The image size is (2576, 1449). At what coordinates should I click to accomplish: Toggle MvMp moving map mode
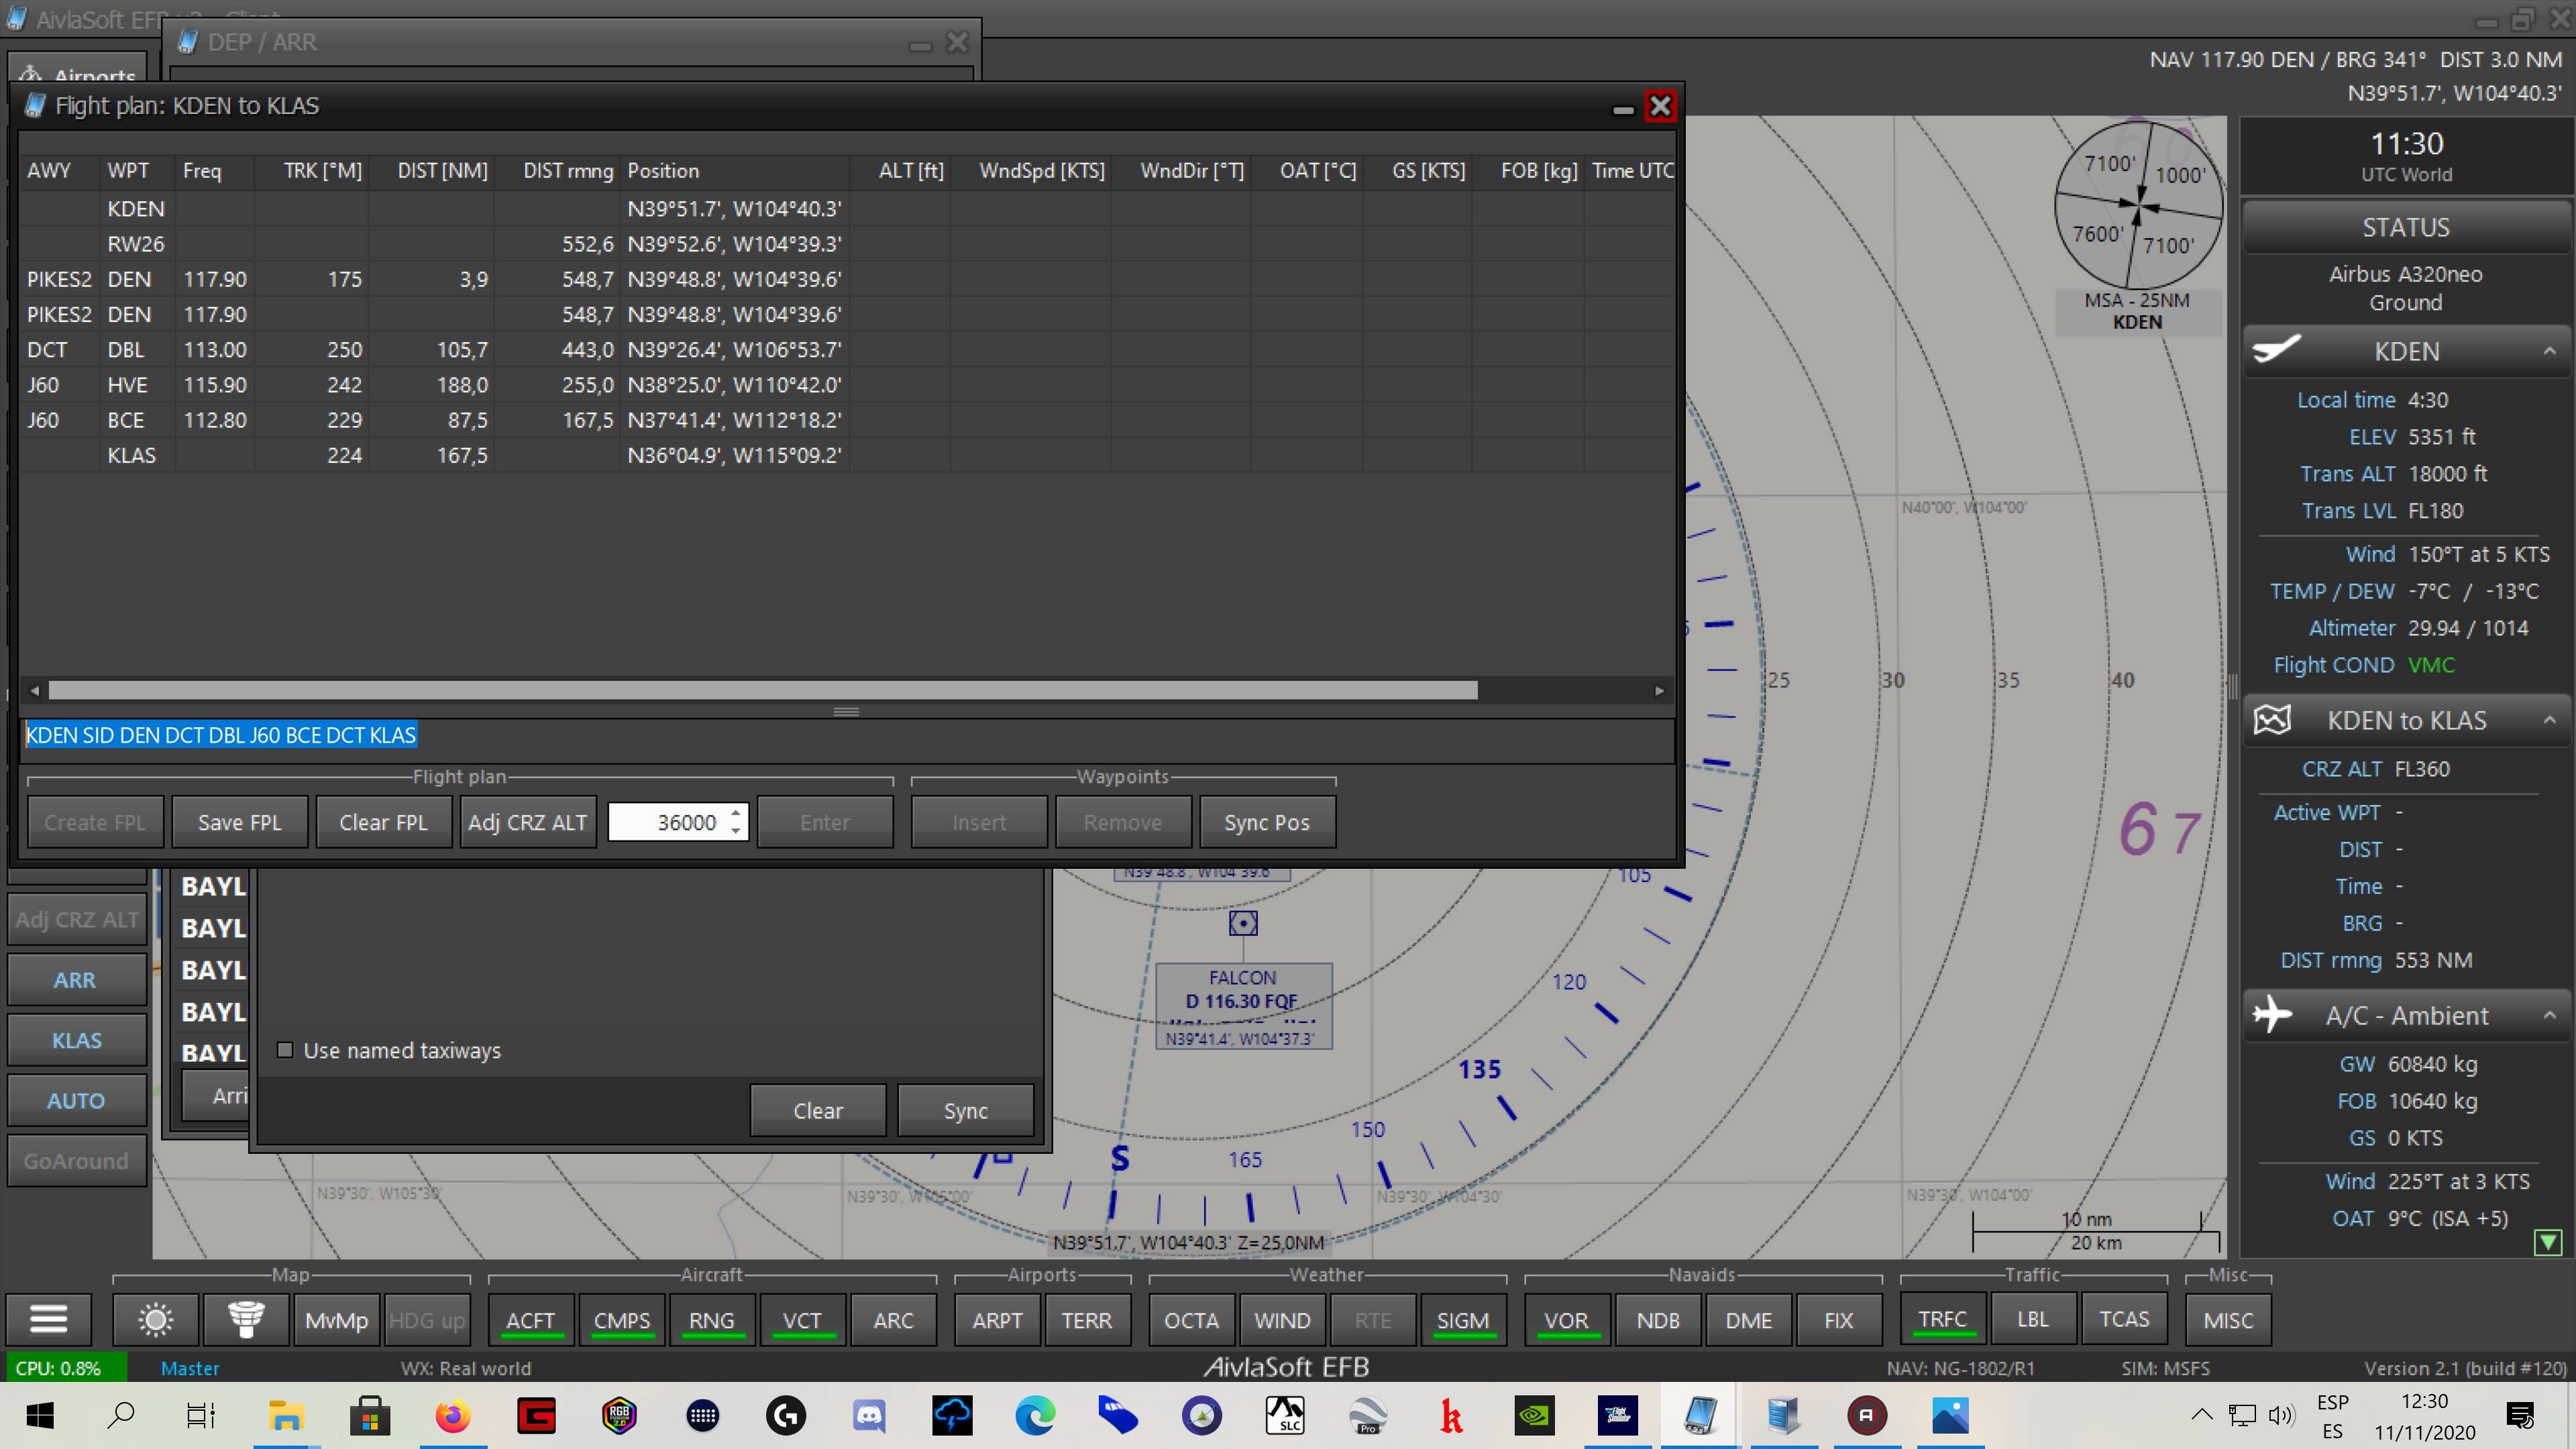(337, 1320)
